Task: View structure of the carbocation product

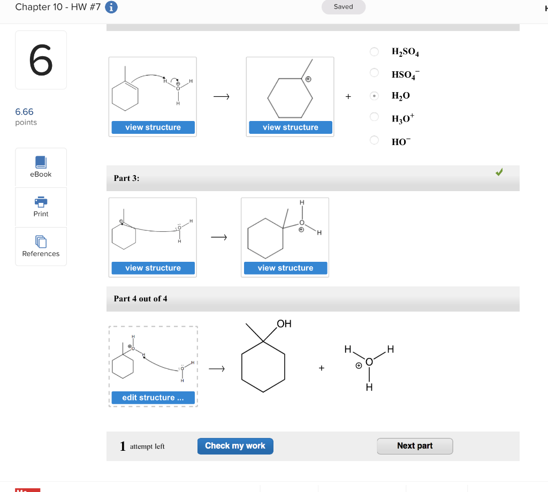Action: [x=290, y=127]
